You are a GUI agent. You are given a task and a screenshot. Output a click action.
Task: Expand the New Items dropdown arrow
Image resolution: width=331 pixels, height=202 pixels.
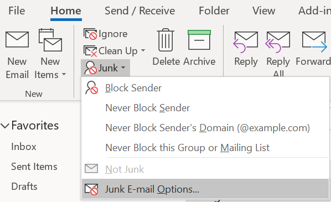pos(64,74)
